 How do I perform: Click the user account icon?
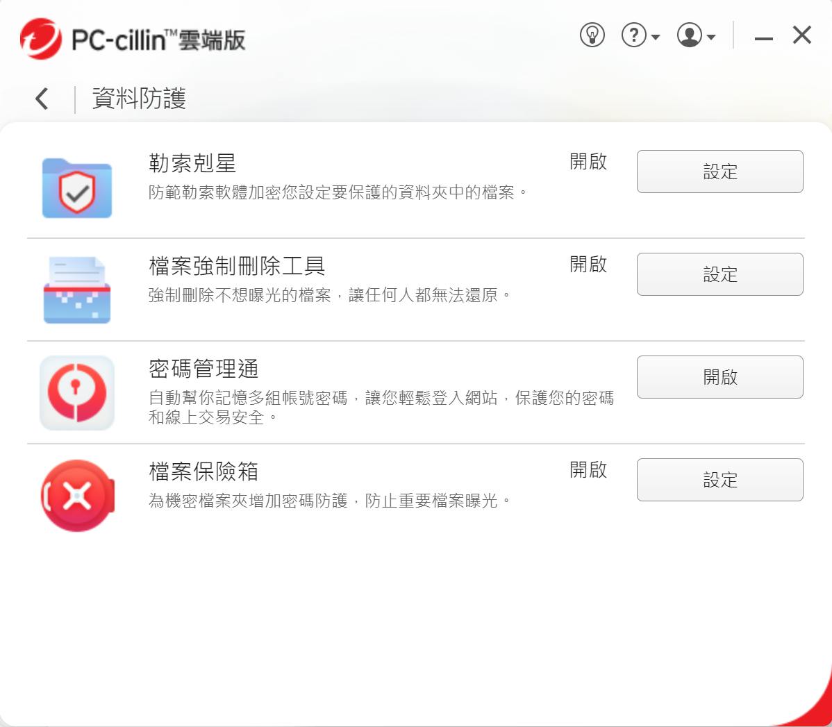click(690, 35)
